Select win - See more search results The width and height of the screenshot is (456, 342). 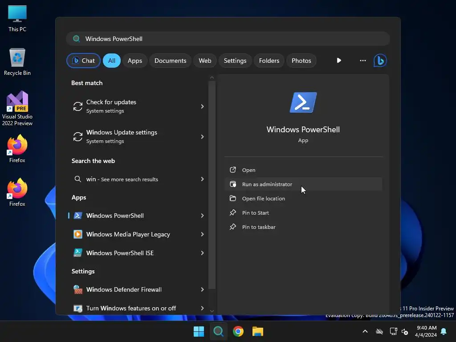138,179
